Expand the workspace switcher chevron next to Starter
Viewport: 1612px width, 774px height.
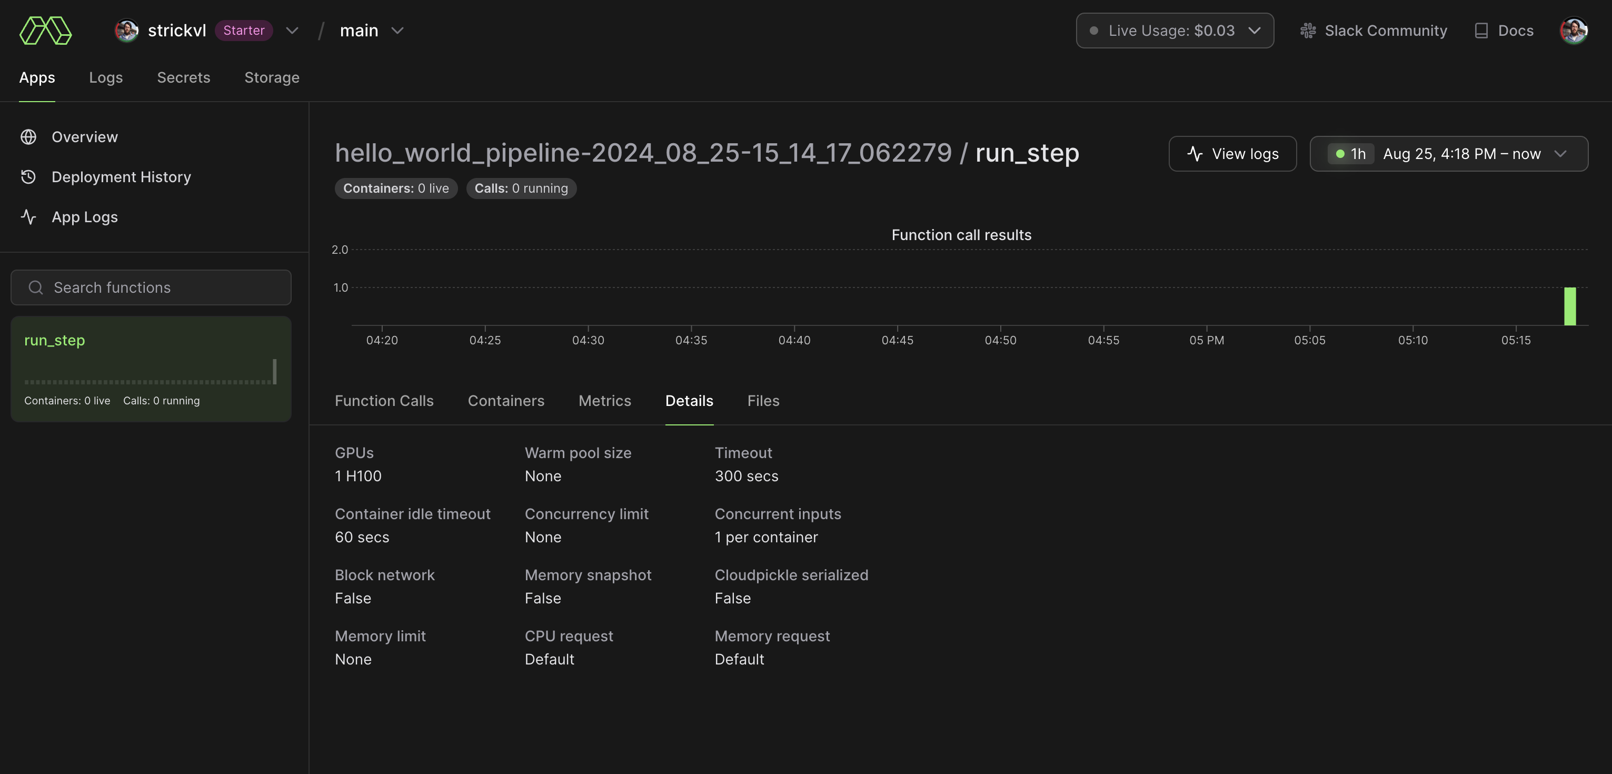[x=292, y=30]
